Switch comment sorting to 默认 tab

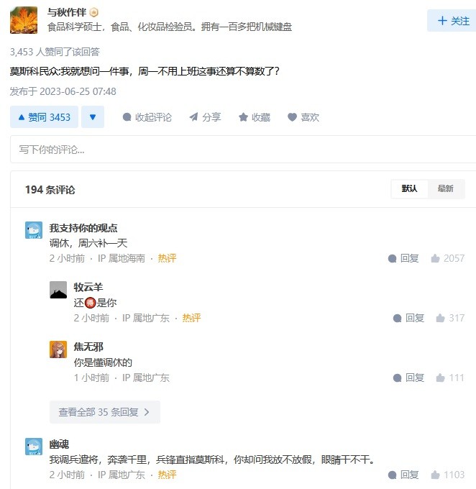tap(409, 188)
